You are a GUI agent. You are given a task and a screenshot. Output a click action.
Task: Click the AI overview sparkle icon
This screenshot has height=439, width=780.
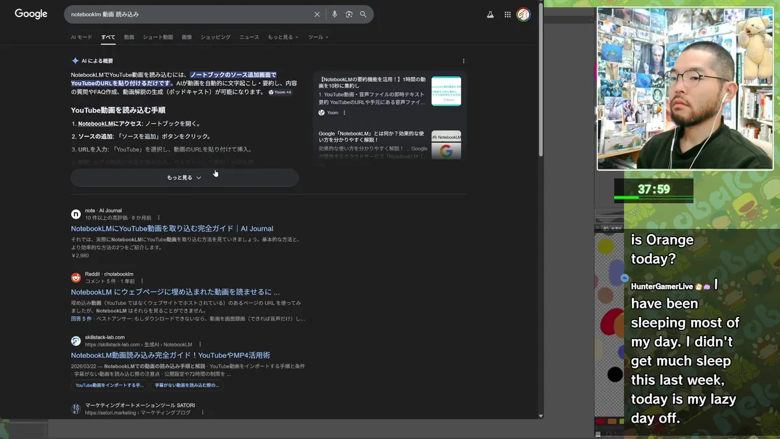coord(75,61)
